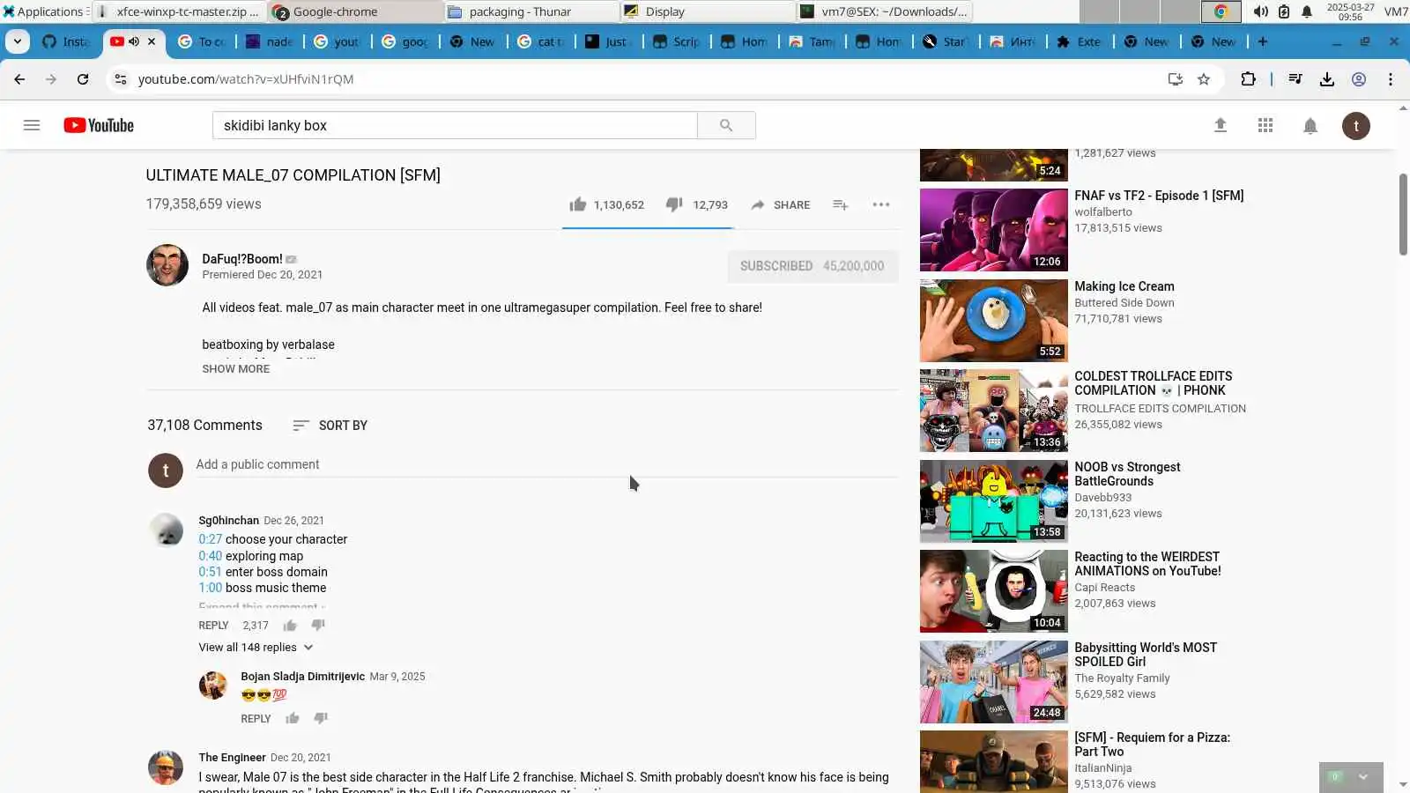
Task: Switch to the GitHub Insta tab
Action: (x=67, y=41)
